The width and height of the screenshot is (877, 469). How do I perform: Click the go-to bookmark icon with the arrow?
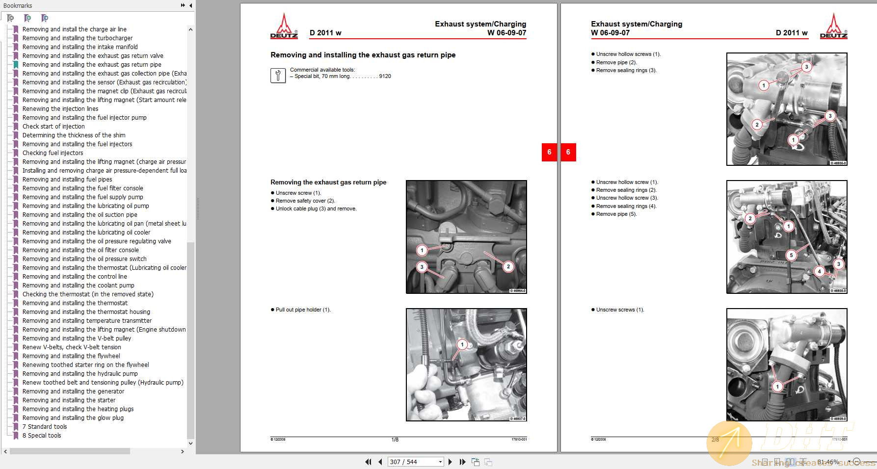click(x=45, y=18)
